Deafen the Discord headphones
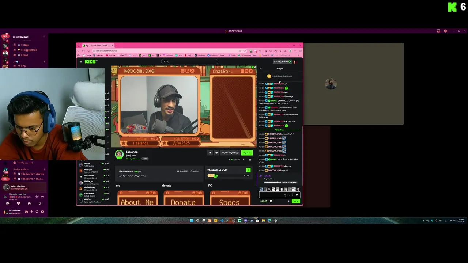 [x=37, y=211]
